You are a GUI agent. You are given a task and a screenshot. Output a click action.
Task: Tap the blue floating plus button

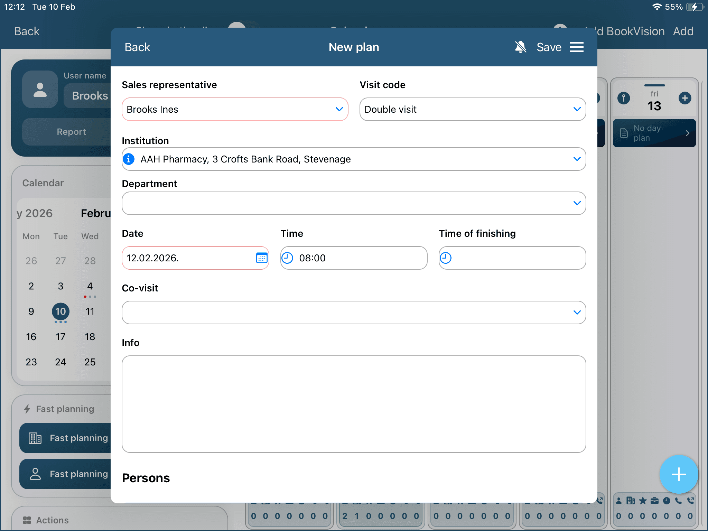click(678, 474)
